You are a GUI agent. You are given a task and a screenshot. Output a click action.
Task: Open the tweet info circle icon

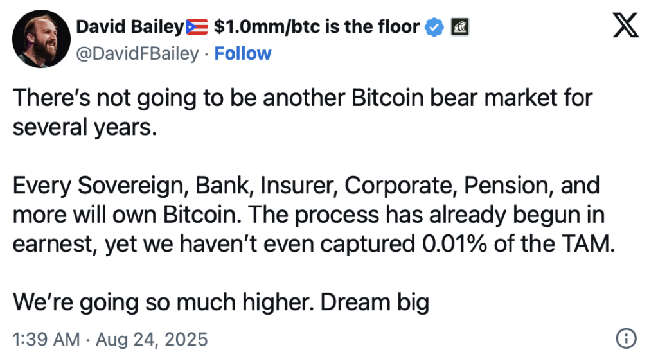pyautogui.click(x=626, y=338)
